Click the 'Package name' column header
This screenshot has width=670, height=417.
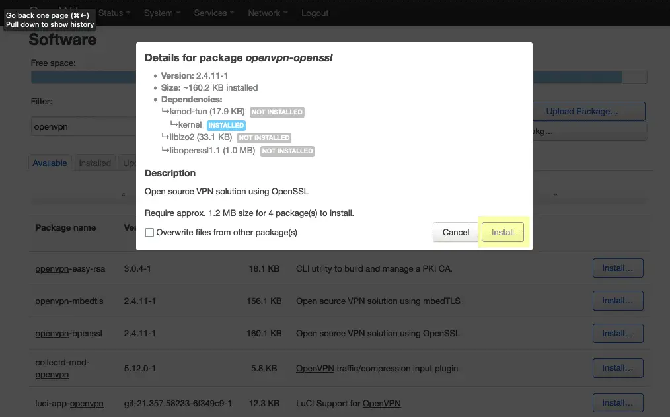(x=65, y=228)
